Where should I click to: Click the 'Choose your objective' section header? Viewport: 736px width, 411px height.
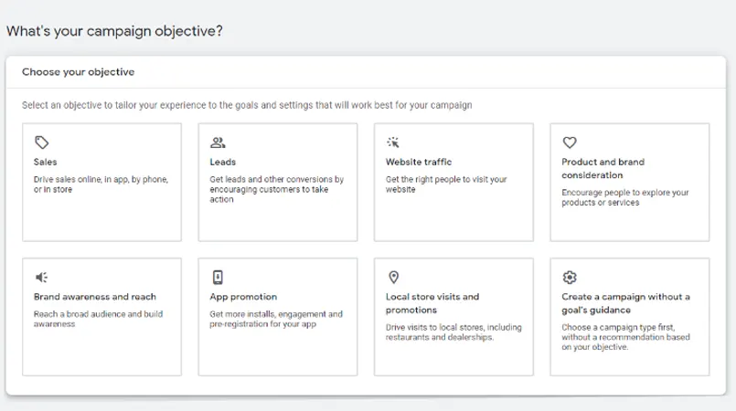coord(79,71)
